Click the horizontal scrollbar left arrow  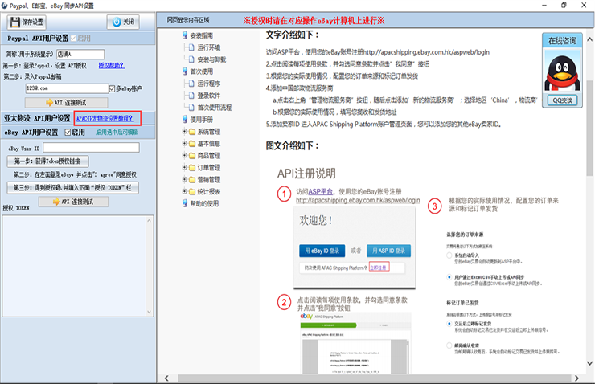click(x=166, y=378)
